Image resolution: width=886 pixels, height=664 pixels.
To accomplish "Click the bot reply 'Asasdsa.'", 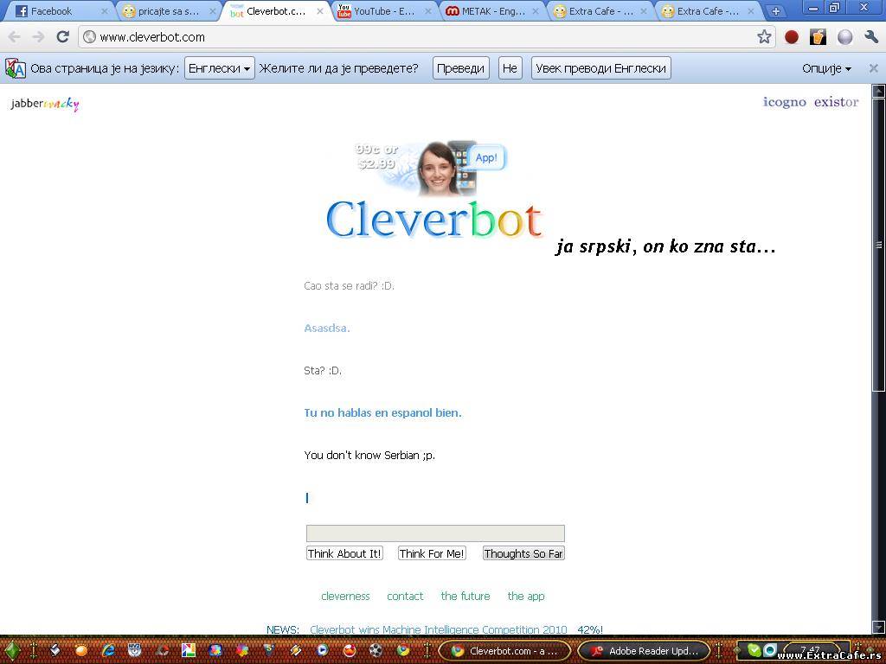I will click(x=327, y=328).
